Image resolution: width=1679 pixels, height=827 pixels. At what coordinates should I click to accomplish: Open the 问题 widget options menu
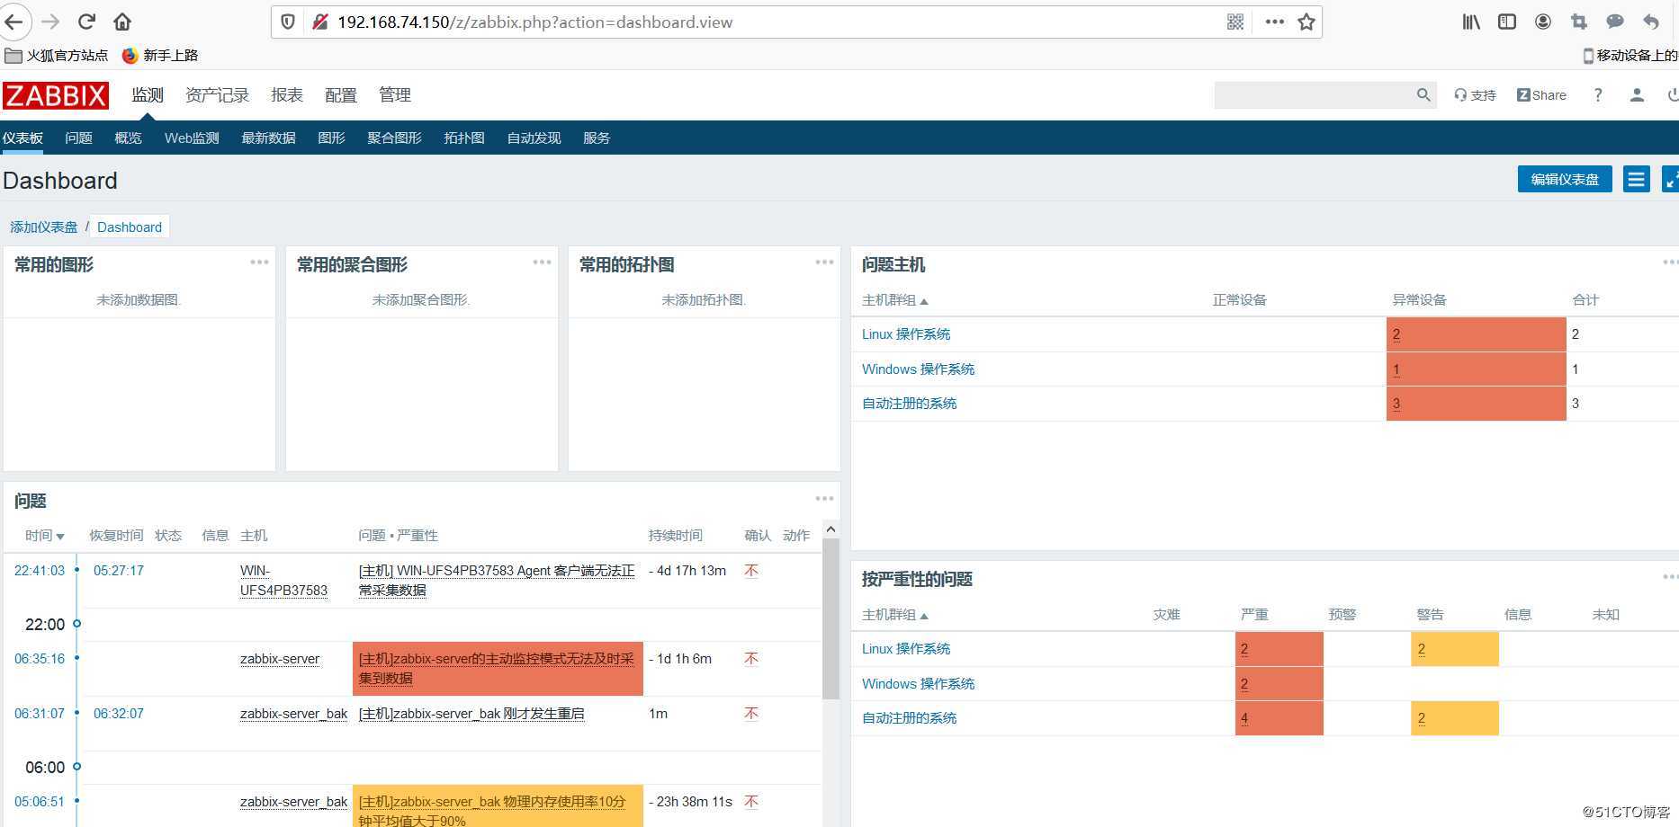(x=824, y=499)
